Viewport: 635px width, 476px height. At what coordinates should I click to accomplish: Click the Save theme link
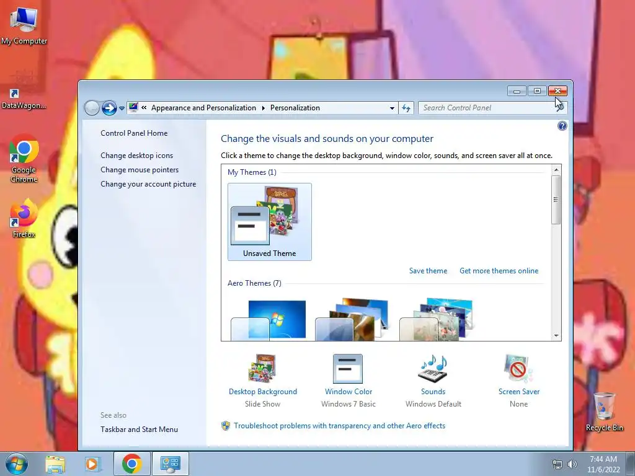click(x=428, y=271)
